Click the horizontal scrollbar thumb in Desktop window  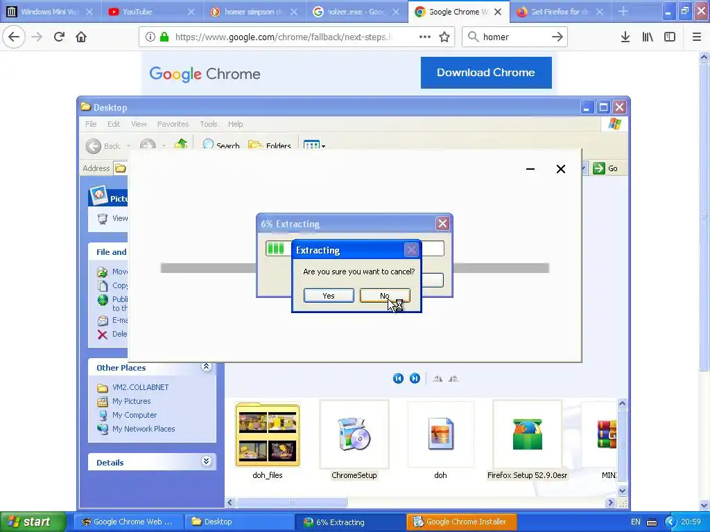292,502
